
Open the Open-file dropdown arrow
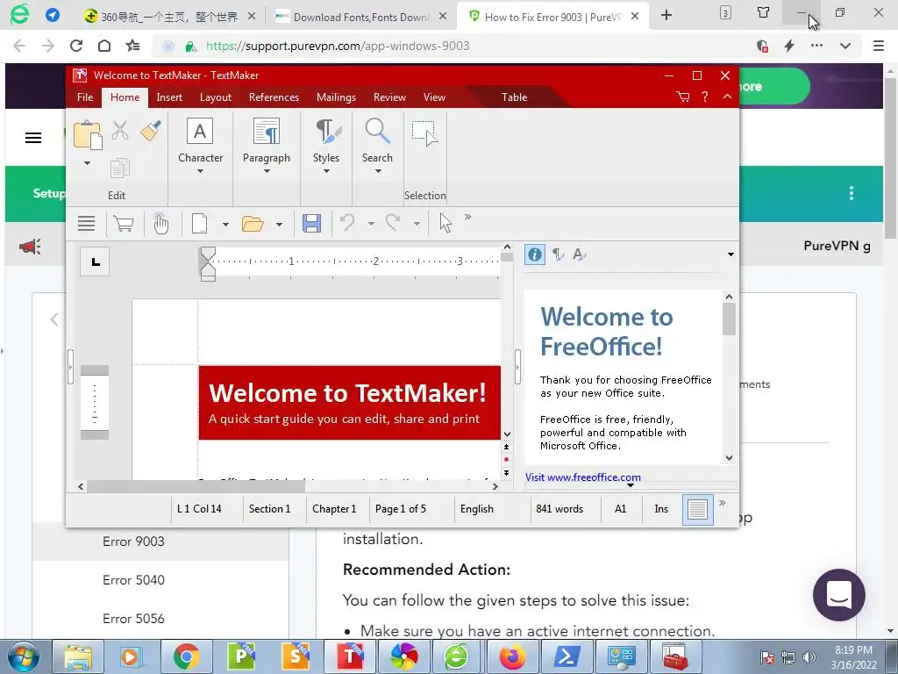point(279,224)
